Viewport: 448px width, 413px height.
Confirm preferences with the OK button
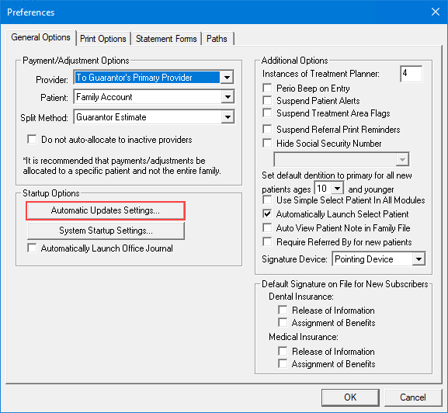tap(350, 397)
